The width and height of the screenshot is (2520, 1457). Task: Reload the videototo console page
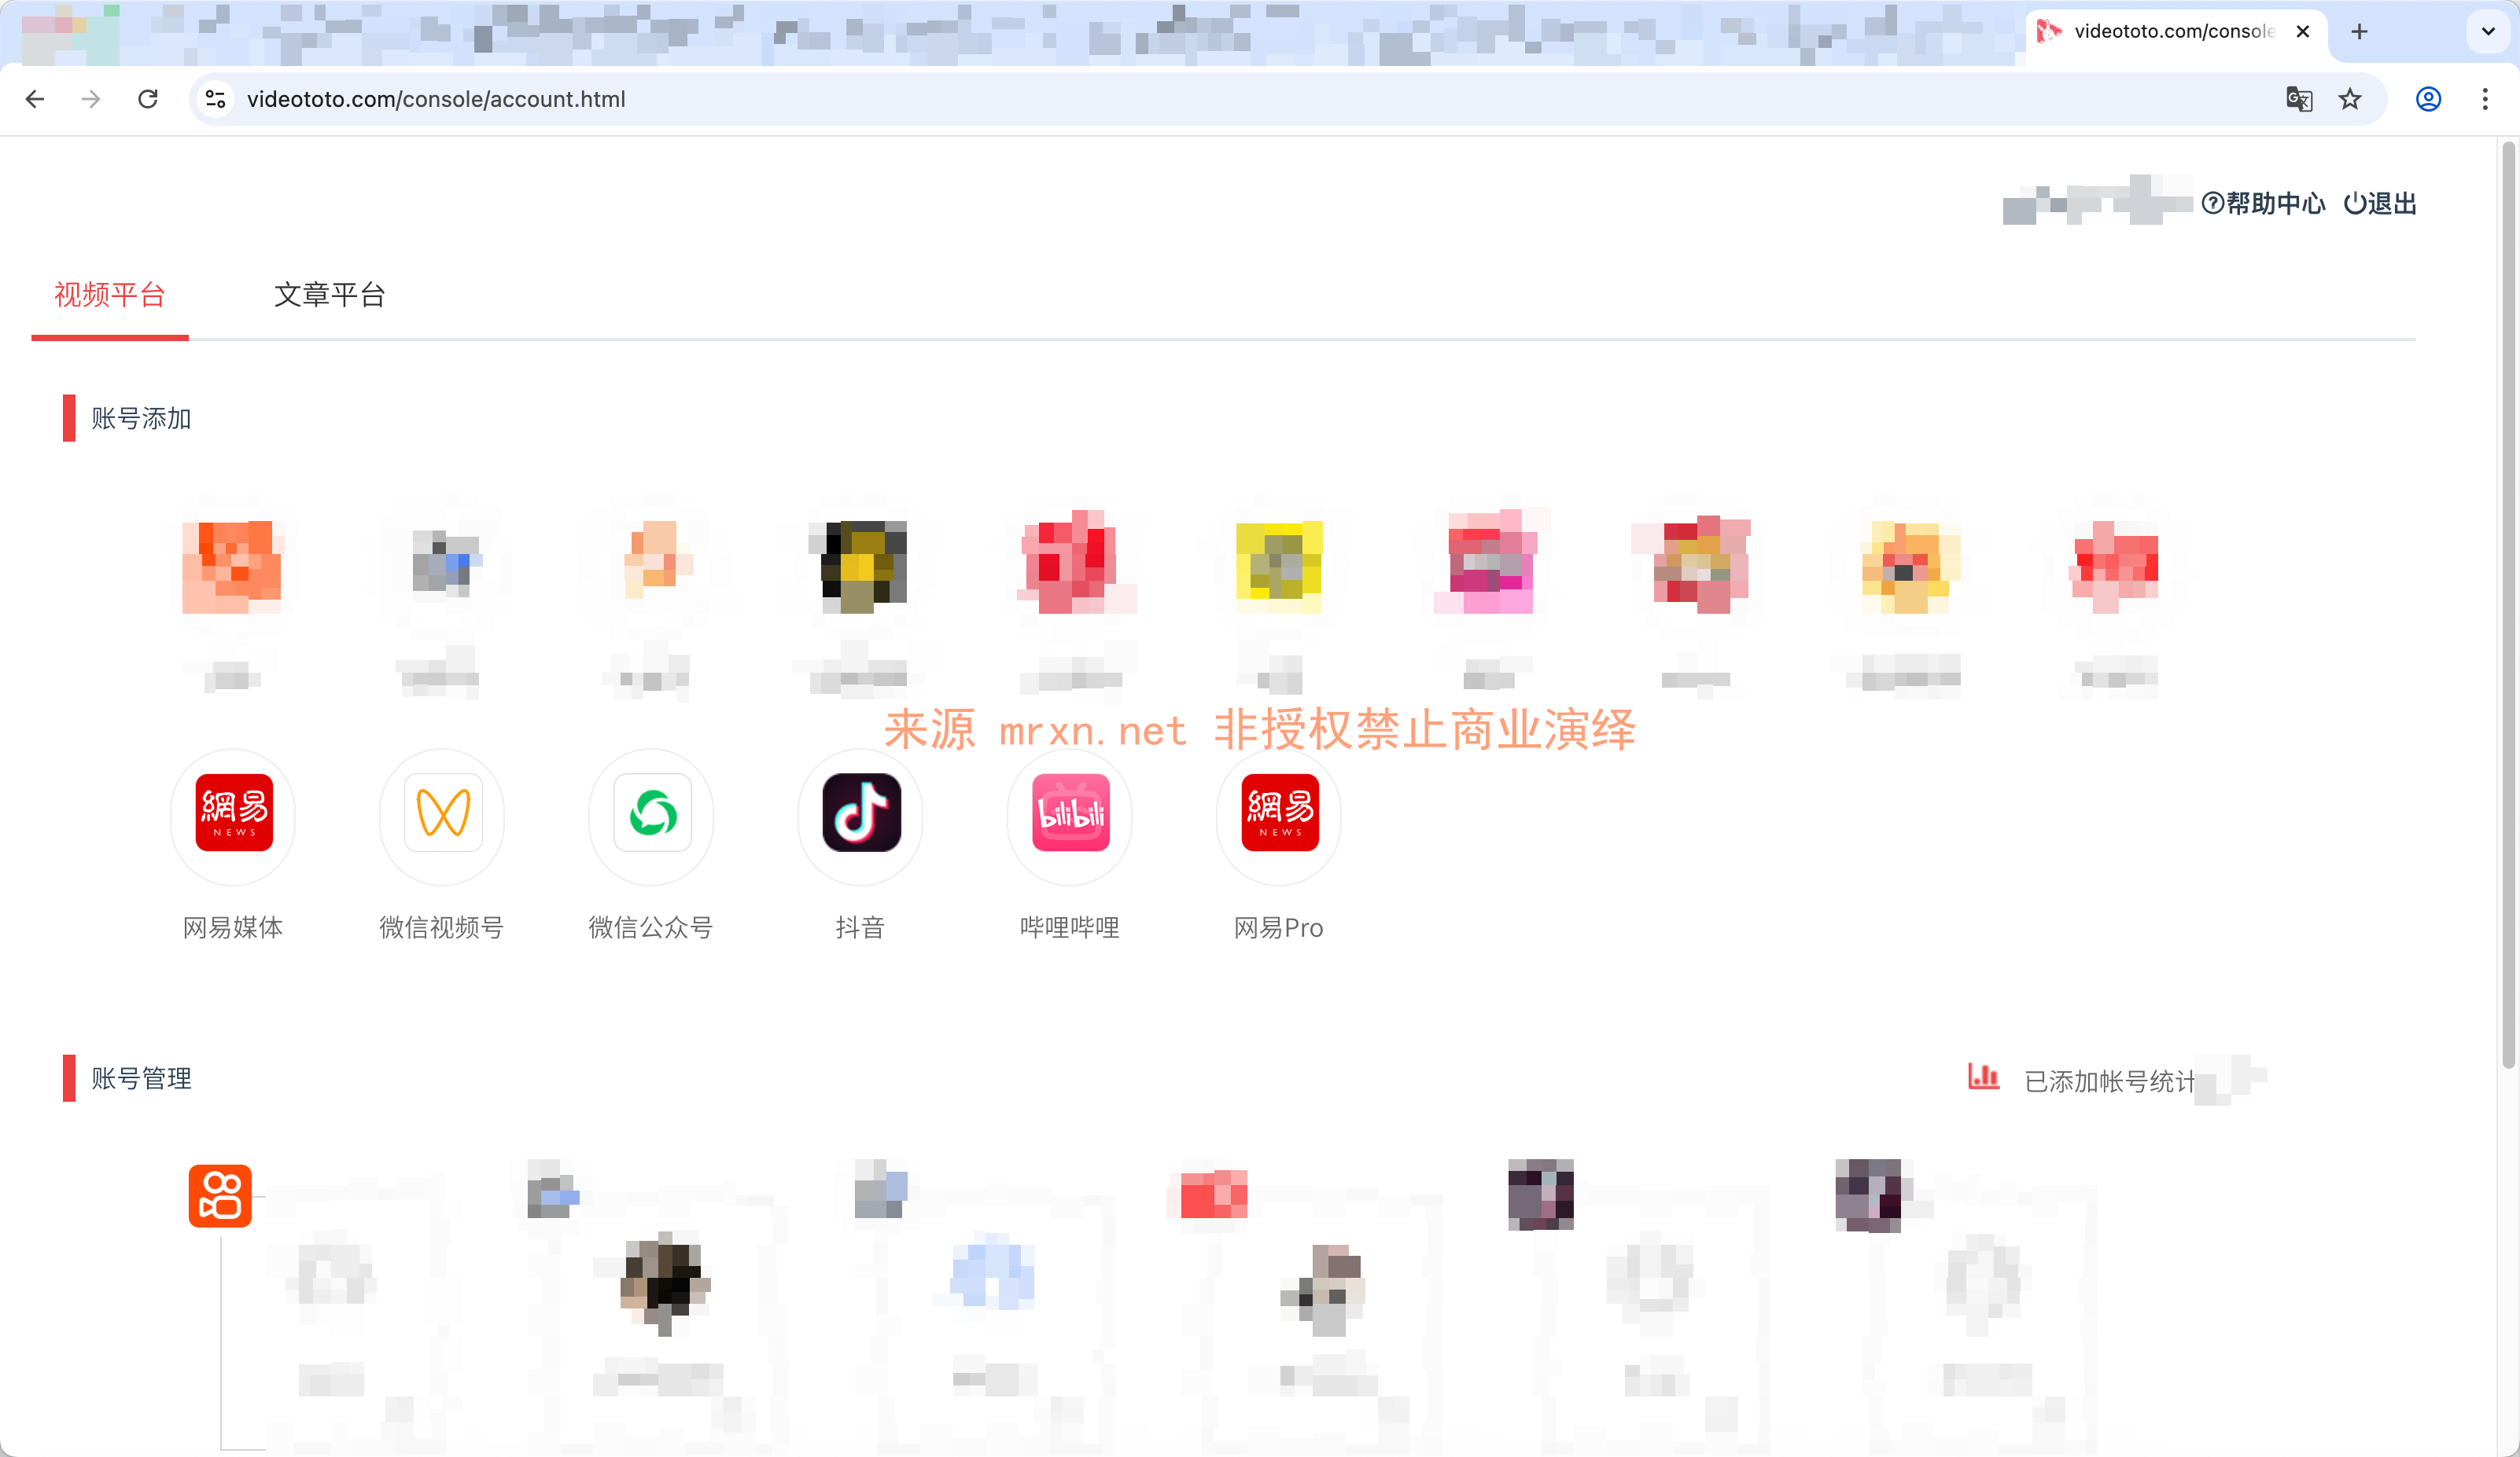tap(148, 99)
